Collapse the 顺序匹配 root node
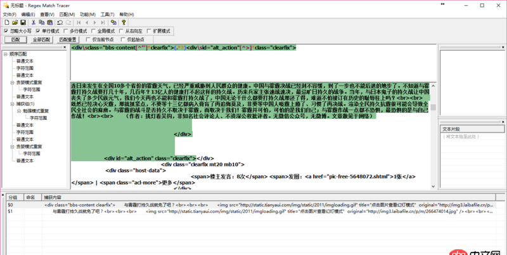507x255 pixels. 6,54
